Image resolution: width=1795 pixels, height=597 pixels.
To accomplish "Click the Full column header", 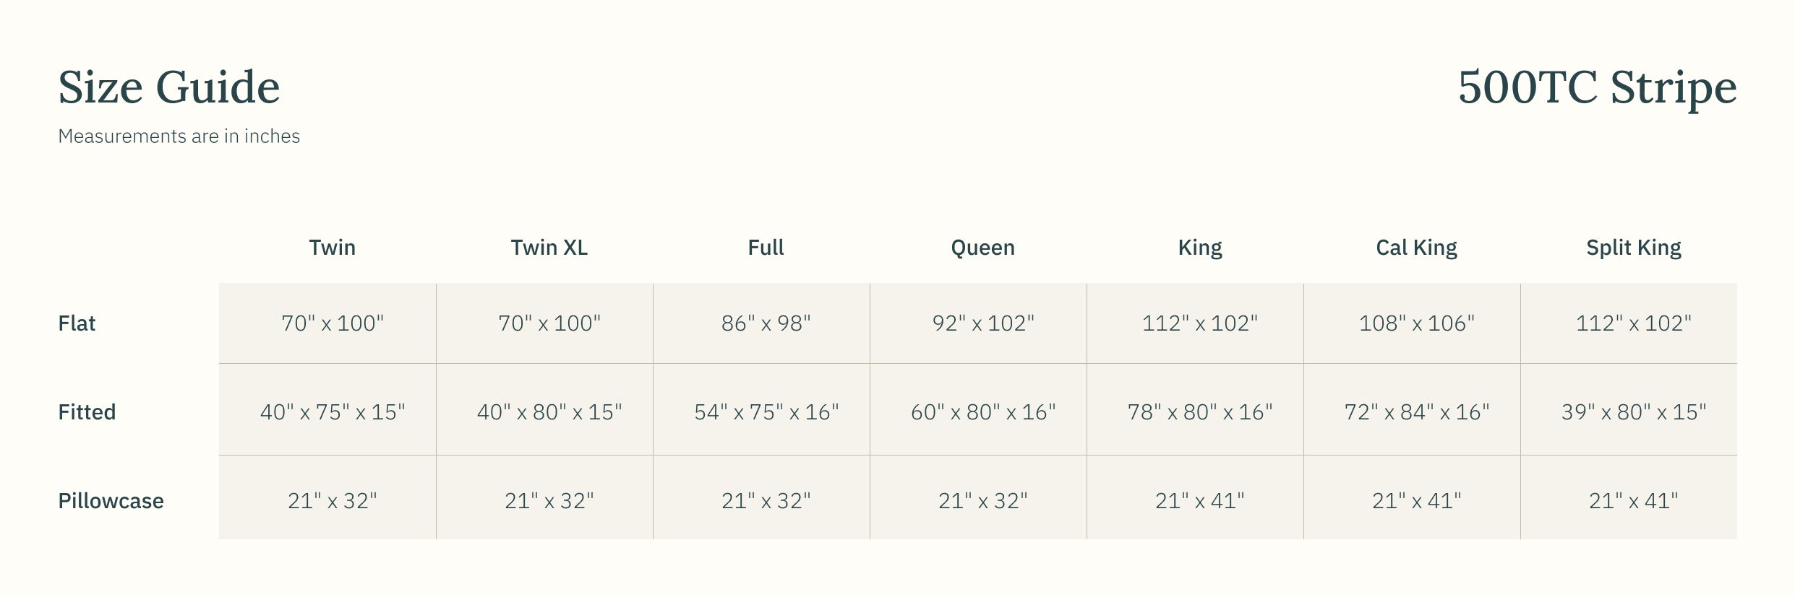I will coord(766,248).
